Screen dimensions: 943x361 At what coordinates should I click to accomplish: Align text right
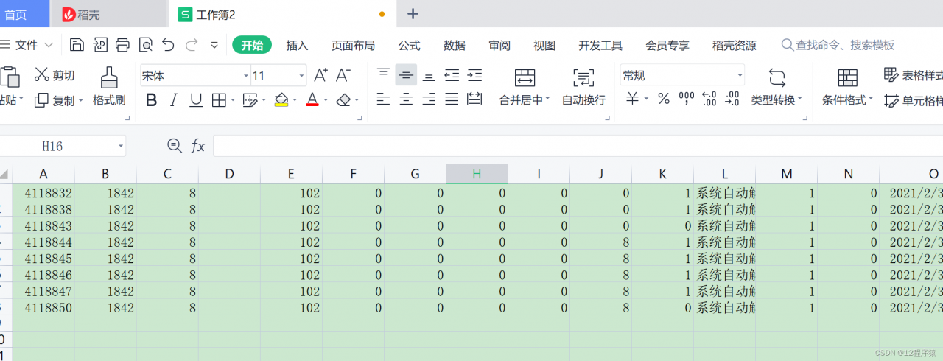coord(429,99)
